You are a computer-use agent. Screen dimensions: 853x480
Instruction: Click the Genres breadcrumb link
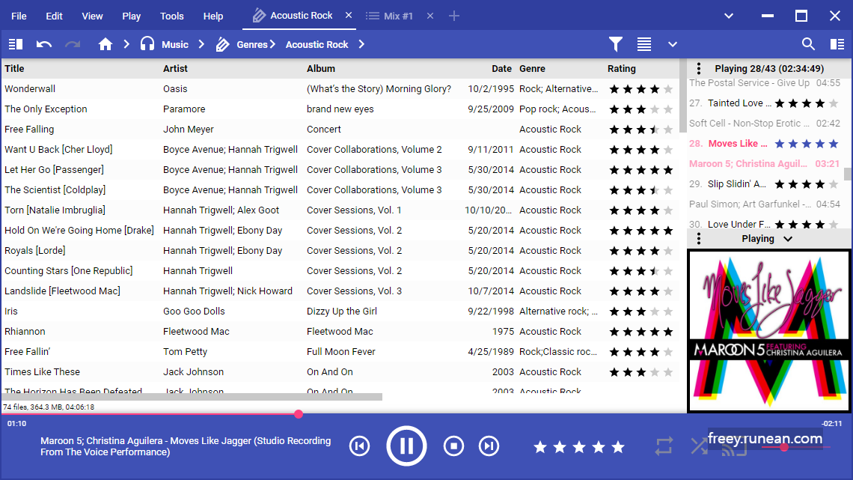(x=252, y=45)
